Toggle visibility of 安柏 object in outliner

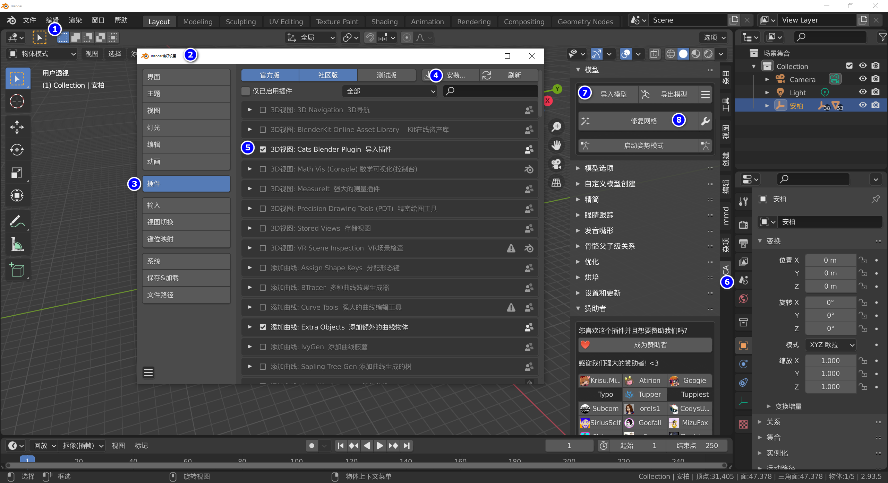[862, 105]
